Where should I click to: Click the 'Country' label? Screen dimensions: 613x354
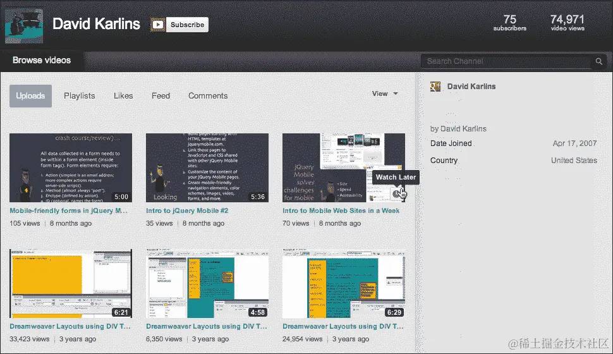(x=444, y=161)
